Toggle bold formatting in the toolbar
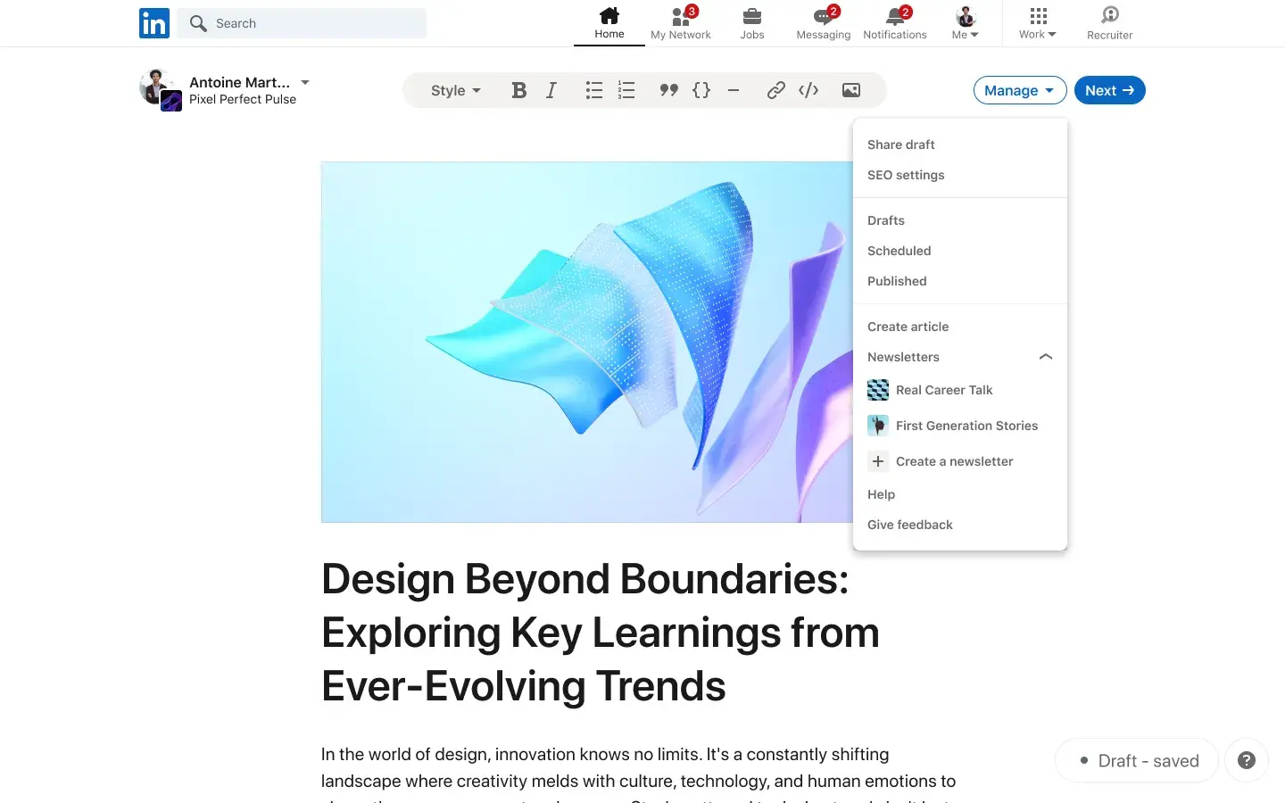 point(518,90)
